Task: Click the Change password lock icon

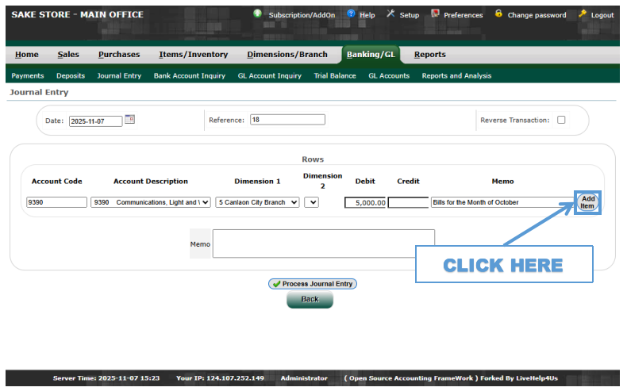Action: click(x=498, y=14)
